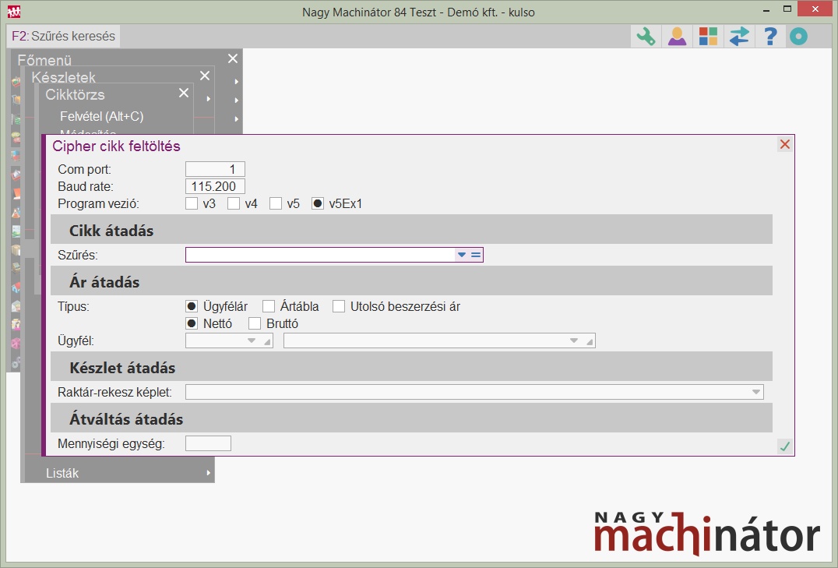Select the Nettó option
838x568 pixels.
pyautogui.click(x=192, y=323)
